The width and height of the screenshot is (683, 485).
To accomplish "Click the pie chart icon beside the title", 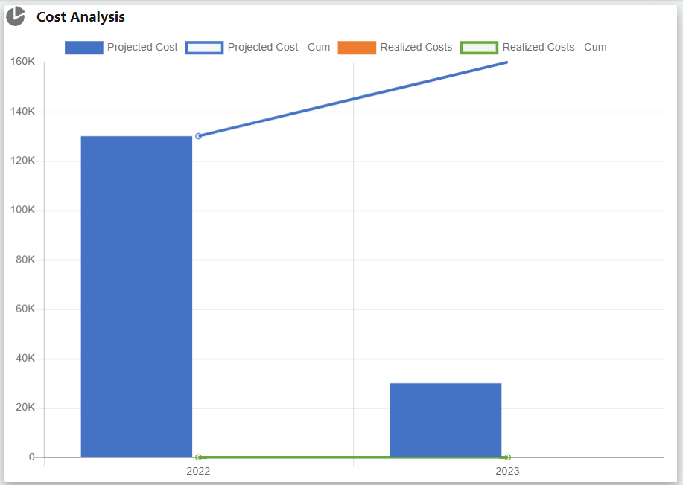I will tap(16, 16).
